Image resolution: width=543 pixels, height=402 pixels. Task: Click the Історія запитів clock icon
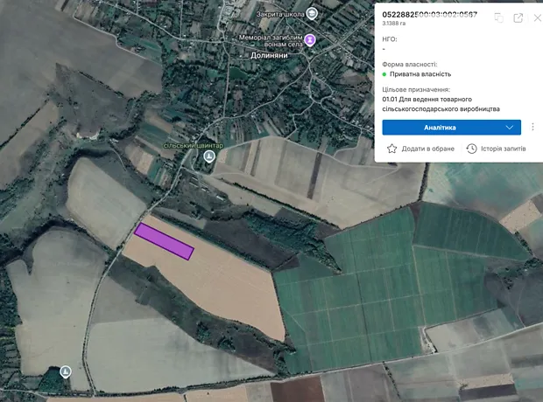tap(472, 149)
